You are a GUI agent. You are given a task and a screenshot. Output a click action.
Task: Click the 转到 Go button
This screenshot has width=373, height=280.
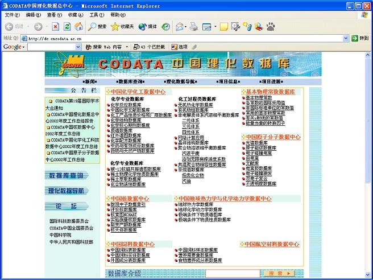click(x=360, y=38)
